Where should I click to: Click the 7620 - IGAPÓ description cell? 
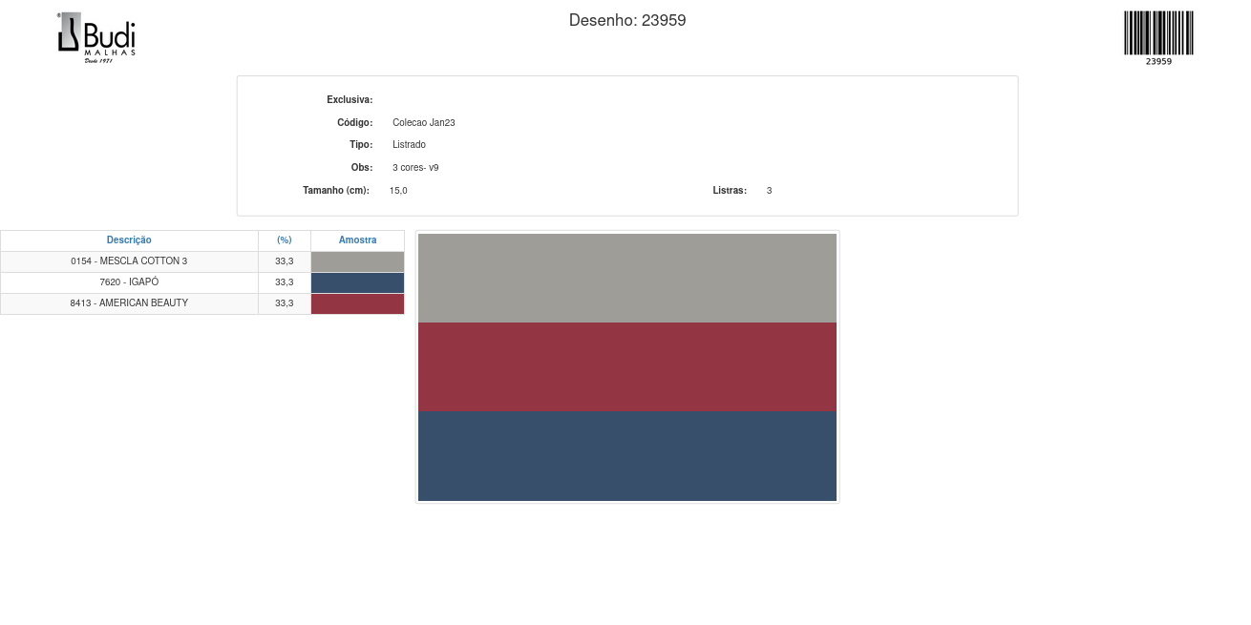click(129, 282)
